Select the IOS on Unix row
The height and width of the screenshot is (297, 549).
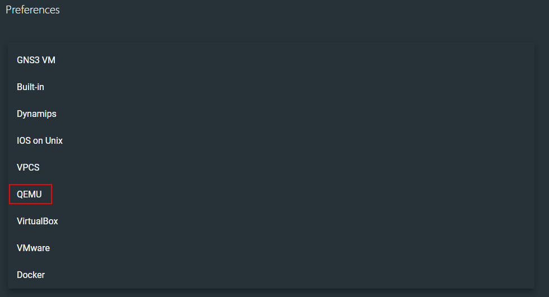pyautogui.click(x=271, y=140)
